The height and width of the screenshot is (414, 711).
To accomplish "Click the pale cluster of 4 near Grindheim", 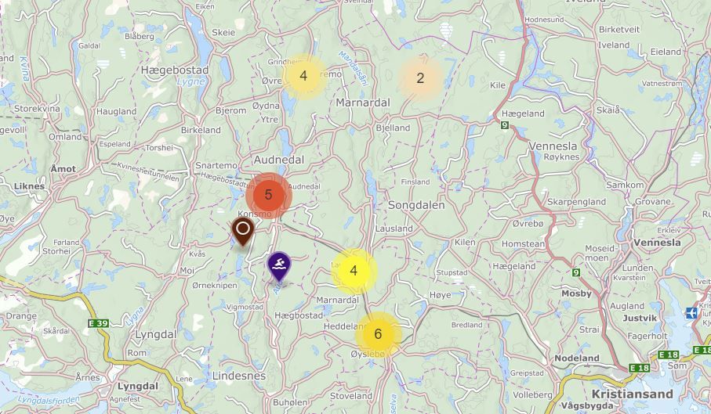I will (304, 76).
